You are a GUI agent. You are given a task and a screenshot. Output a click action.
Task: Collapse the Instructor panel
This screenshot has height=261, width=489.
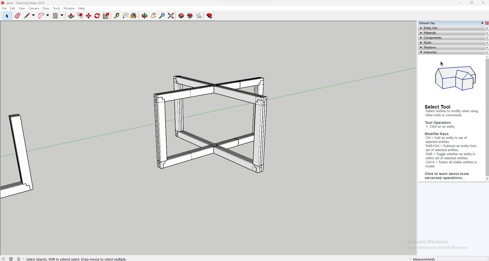pos(452,52)
